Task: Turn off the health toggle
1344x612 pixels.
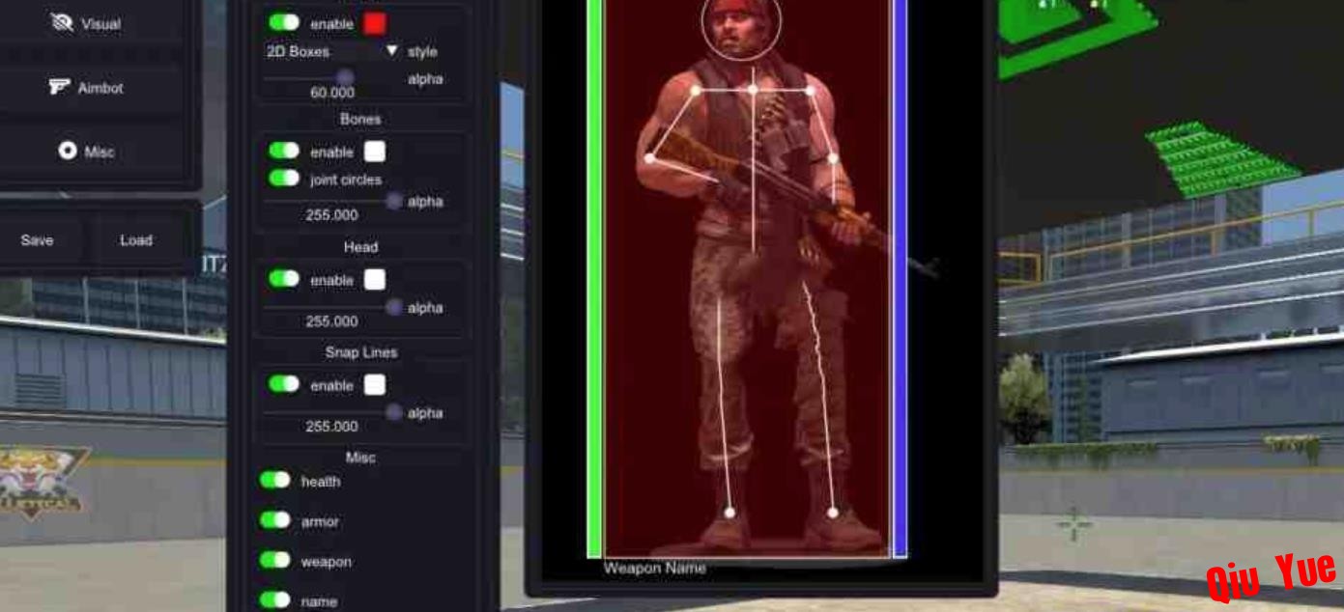Action: (x=275, y=480)
